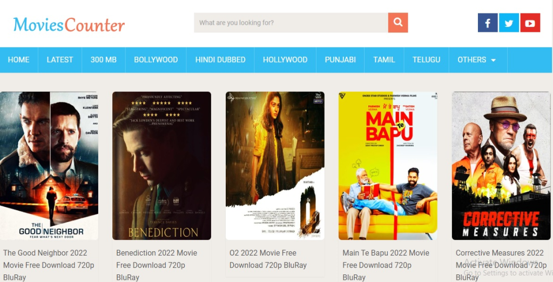The width and height of the screenshot is (553, 282).
Task: Click 'O2 2022 Movie Free Download 720p BluRay' link
Action: 268,259
